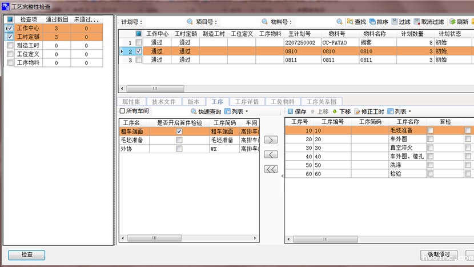Open the 列表 dropdown next to 快速查询
This screenshot has width=474, height=267.
[x=236, y=111]
